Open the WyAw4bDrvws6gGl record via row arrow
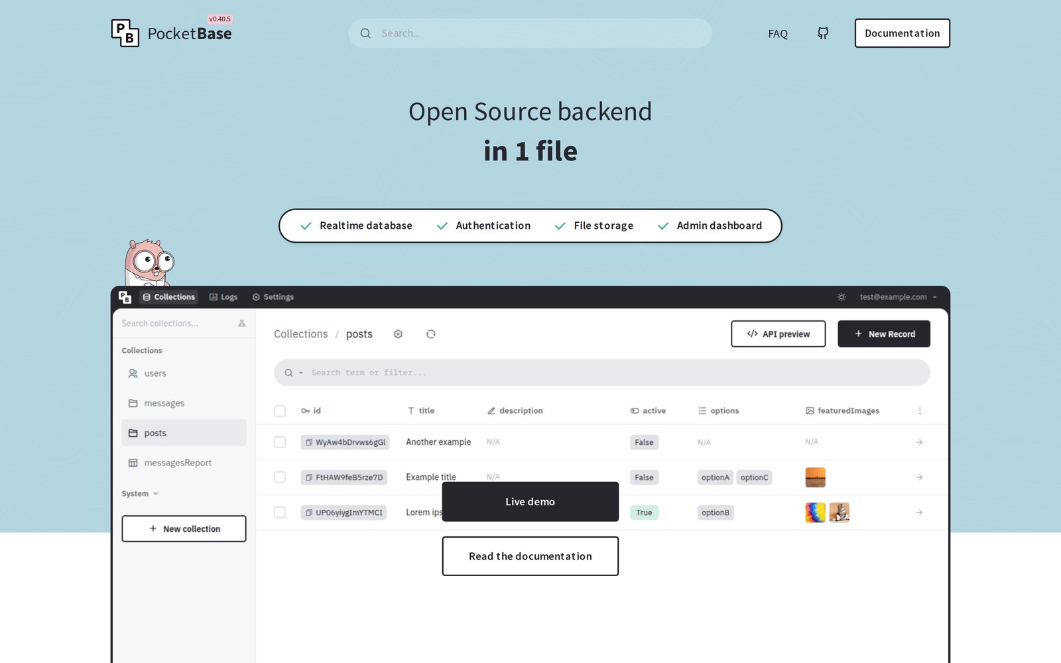Screen dimensions: 1061x663 [919, 442]
